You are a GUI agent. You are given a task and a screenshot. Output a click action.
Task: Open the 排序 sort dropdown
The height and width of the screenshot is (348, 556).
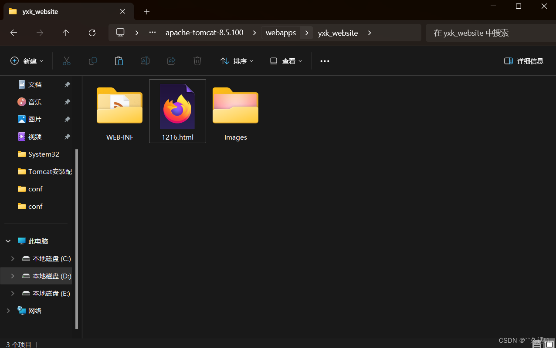click(x=237, y=61)
